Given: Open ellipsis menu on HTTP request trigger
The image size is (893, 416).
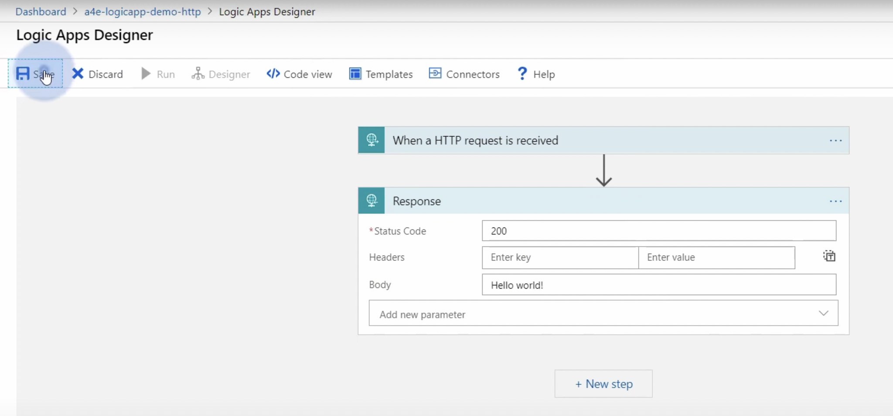Looking at the screenshot, I should pyautogui.click(x=835, y=141).
